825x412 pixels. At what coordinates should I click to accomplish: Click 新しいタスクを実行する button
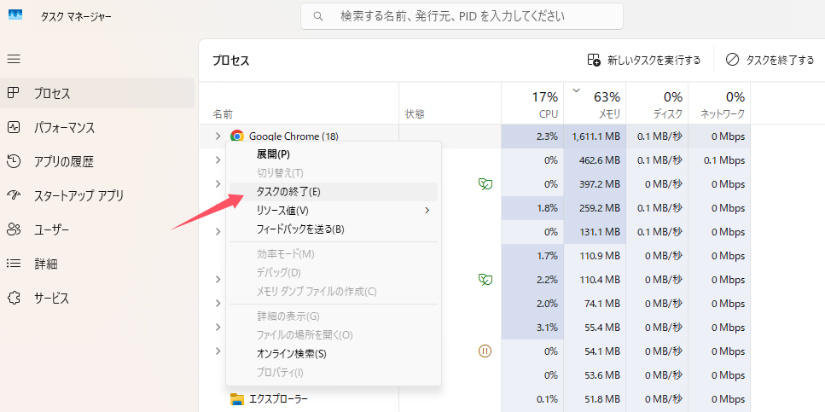coord(644,60)
